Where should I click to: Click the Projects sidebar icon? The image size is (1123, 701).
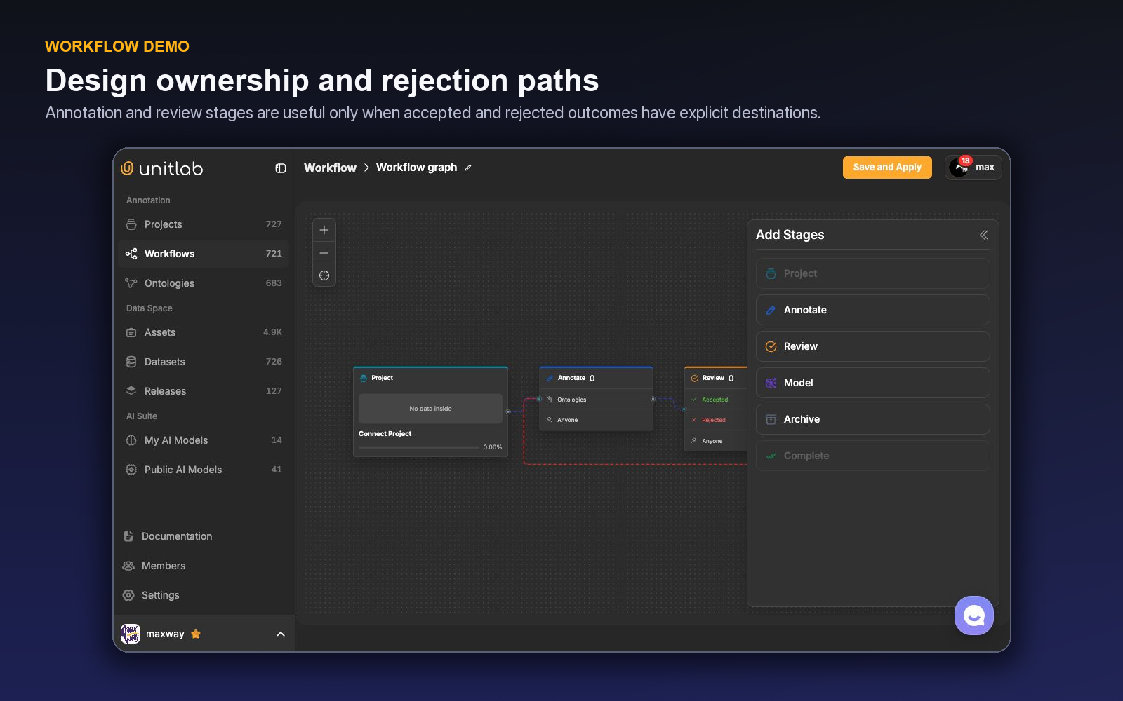coord(131,224)
